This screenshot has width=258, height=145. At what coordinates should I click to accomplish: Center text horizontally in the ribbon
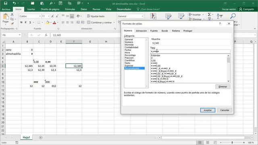tap(67, 23)
